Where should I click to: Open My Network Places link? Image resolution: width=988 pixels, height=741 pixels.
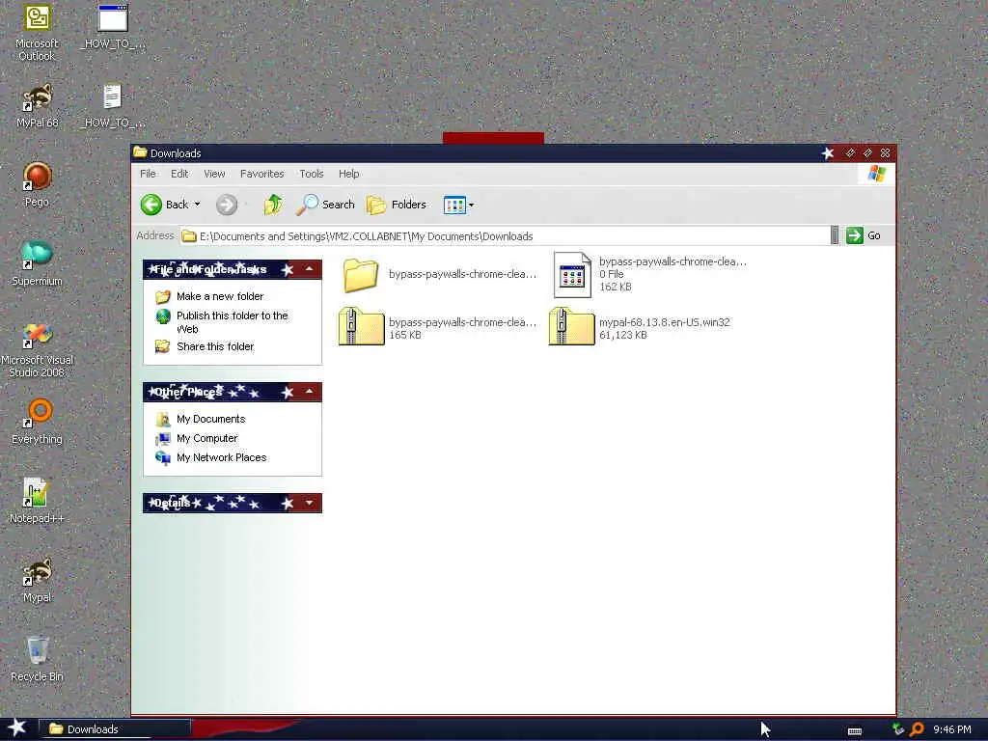[221, 458]
